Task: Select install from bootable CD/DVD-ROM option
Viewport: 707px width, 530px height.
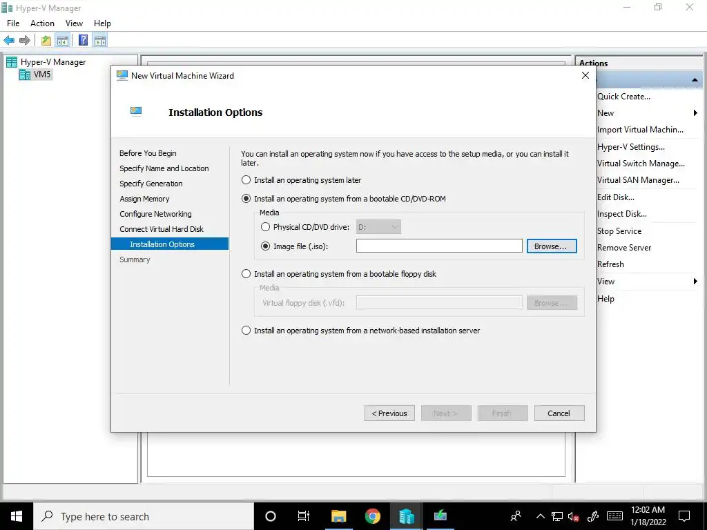Action: pos(246,199)
